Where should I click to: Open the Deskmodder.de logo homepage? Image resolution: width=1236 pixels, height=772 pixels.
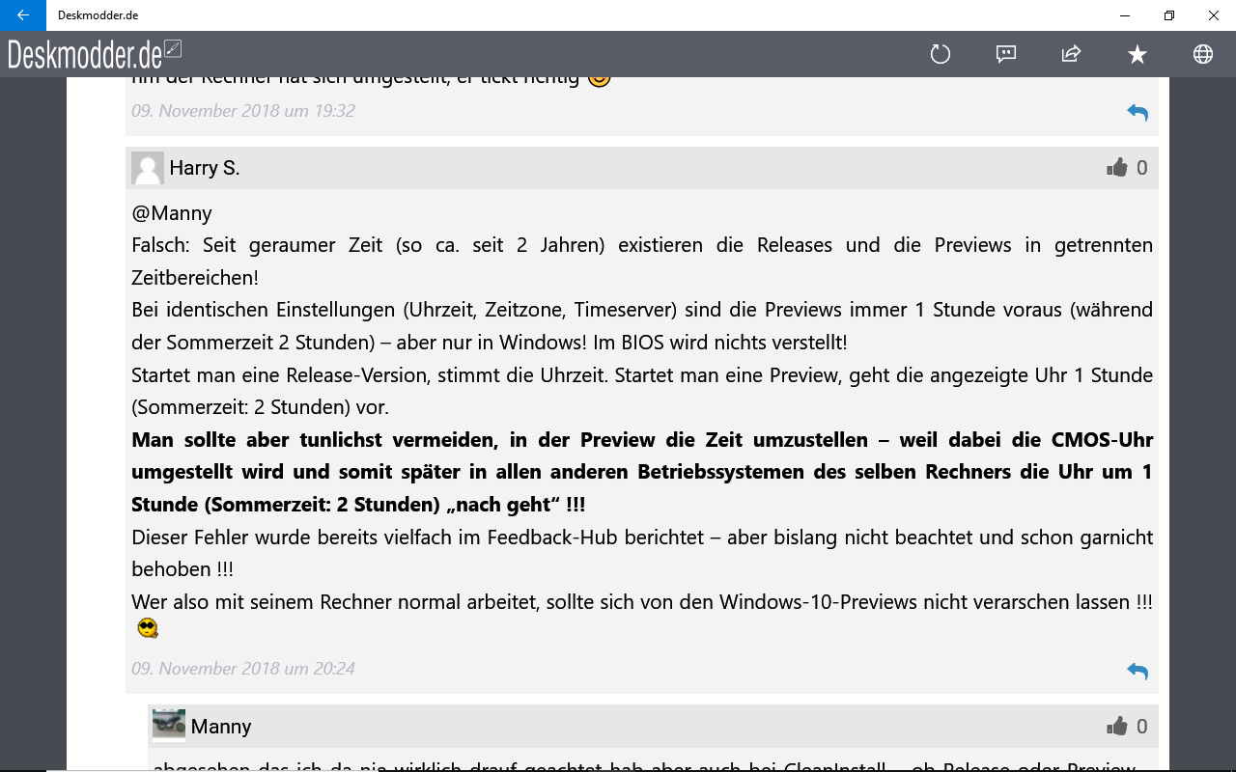coord(94,54)
